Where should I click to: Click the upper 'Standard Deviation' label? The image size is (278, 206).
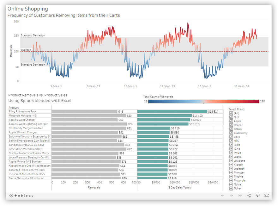pos(33,35)
